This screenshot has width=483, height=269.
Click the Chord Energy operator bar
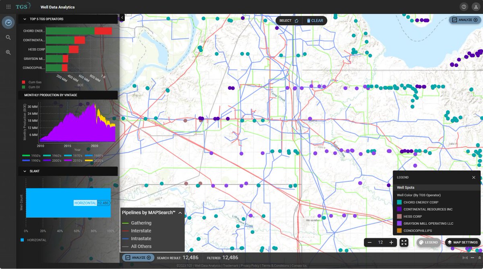pos(79,31)
